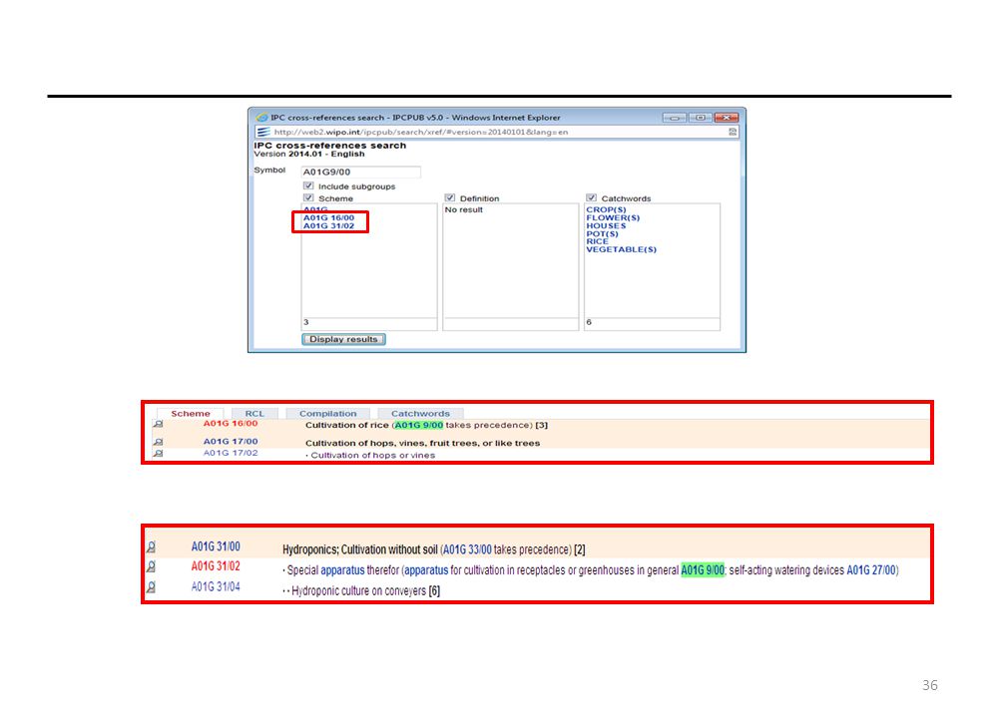The height and width of the screenshot is (718, 998).
Task: Click magnifier icon beside A01G 31/02 row
Action: 151,566
